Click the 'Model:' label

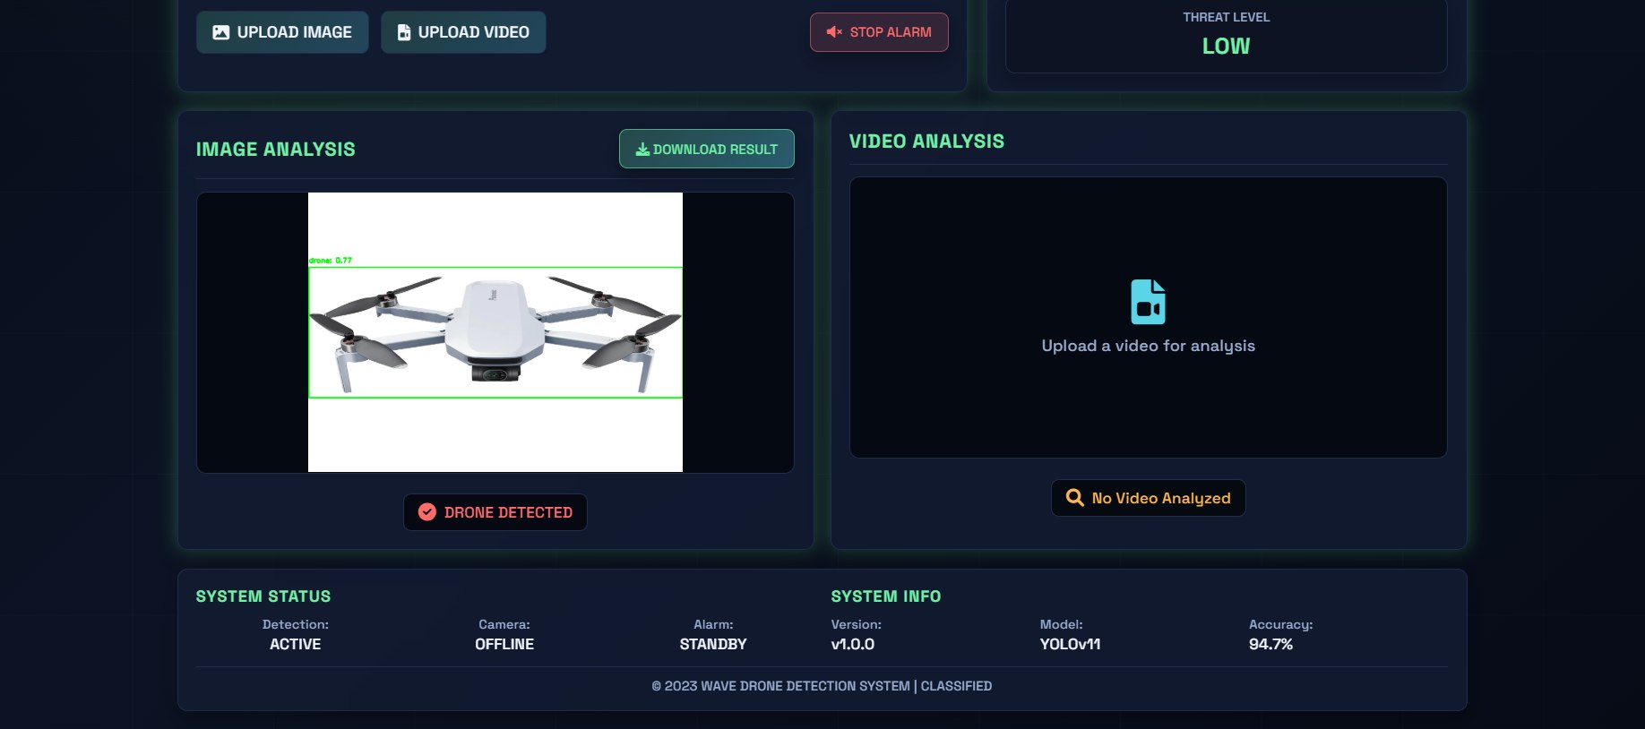[1061, 624]
